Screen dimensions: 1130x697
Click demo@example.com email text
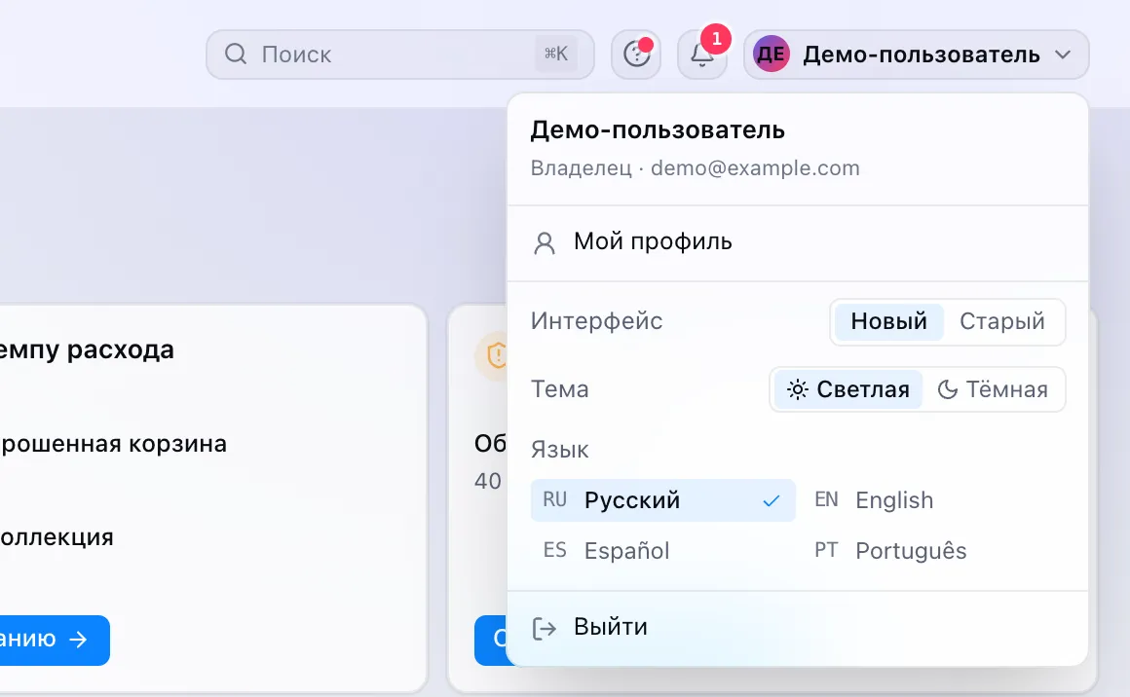(755, 167)
